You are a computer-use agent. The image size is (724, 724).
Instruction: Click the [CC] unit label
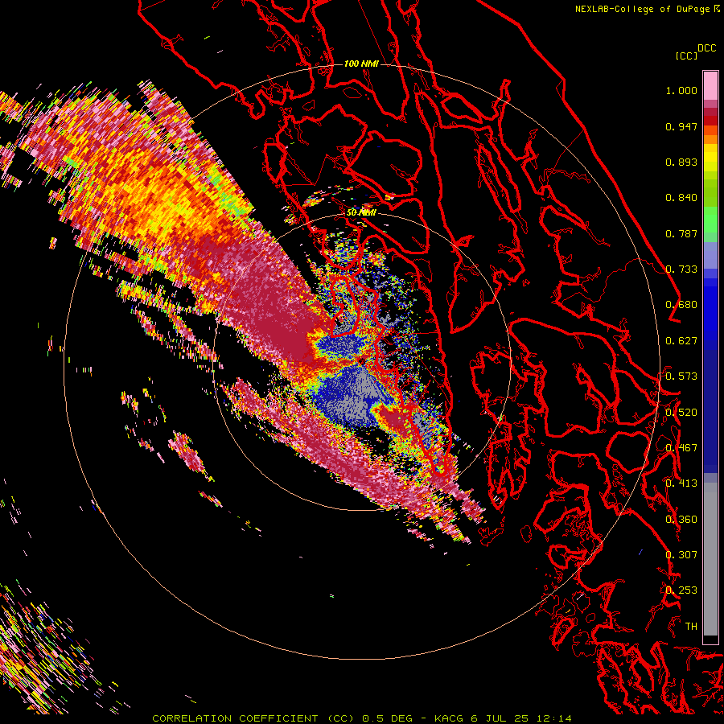(x=686, y=56)
